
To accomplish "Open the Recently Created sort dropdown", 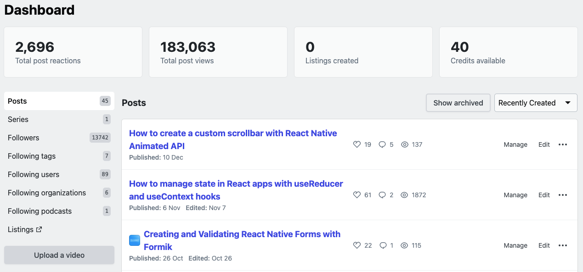I will (x=535, y=103).
